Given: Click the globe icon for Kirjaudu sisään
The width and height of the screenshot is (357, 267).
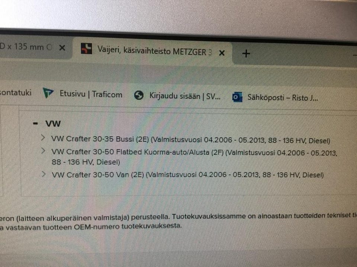Looking at the screenshot, I should (139, 95).
